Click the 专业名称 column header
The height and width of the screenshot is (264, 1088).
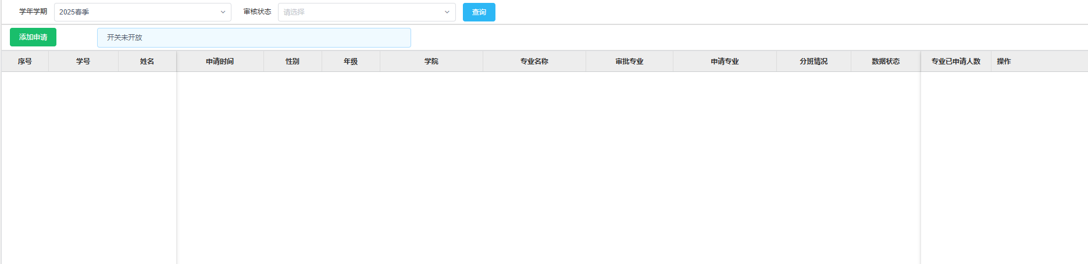534,62
